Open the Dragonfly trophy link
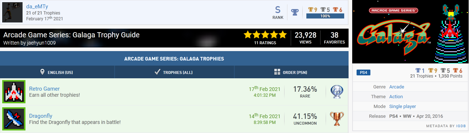The width and height of the screenshot is (469, 133). (41, 116)
